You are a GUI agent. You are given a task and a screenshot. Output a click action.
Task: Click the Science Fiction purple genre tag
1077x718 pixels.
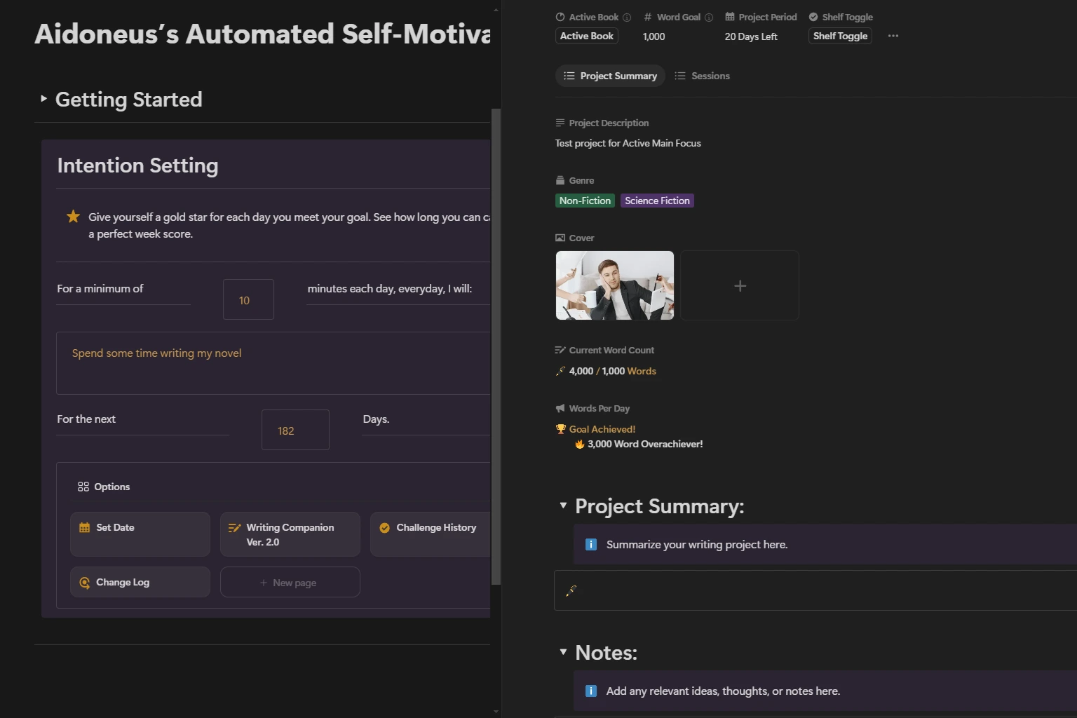(x=657, y=201)
